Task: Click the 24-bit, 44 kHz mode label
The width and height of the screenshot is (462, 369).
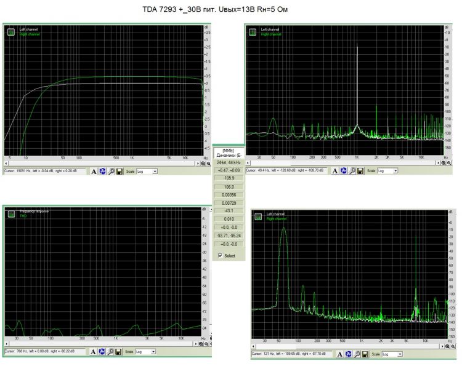Action: 229,162
